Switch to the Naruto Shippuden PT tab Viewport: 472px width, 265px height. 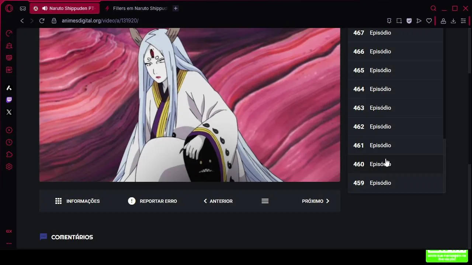pos(64,8)
